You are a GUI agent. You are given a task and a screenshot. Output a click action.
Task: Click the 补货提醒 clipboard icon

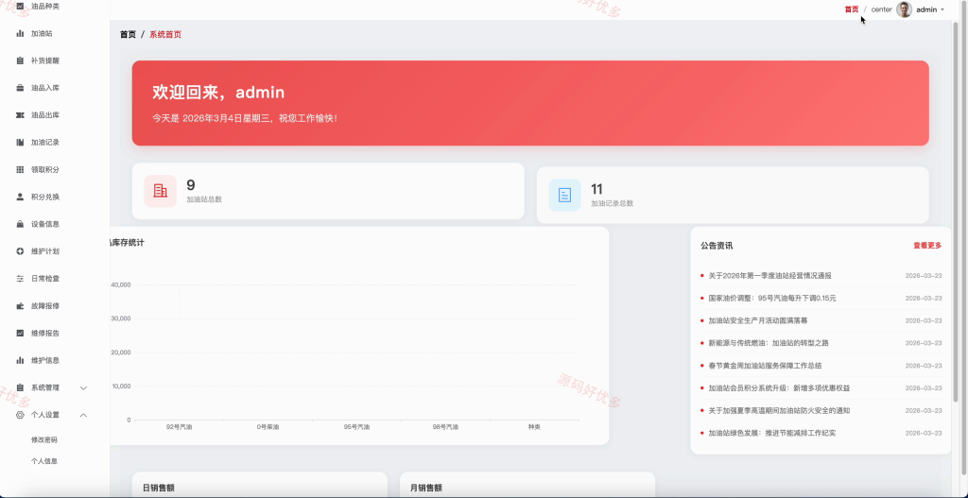20,60
